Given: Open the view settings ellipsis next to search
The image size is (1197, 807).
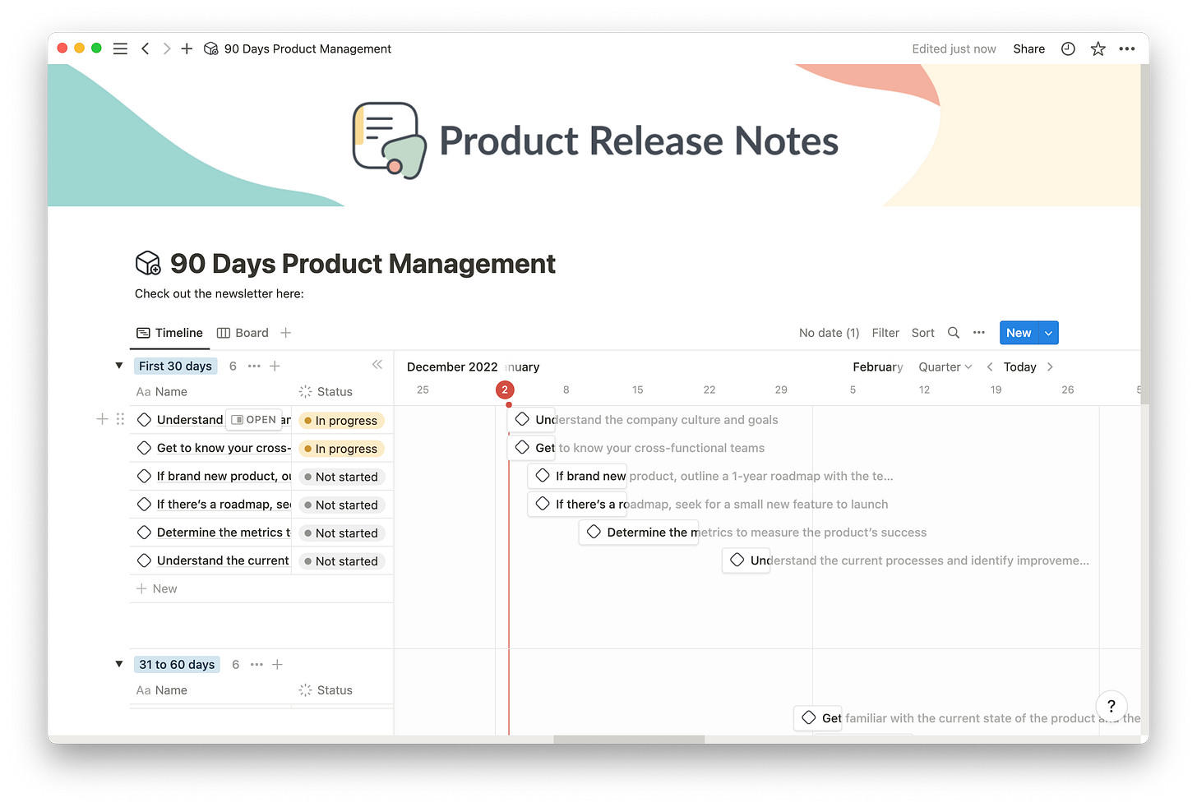Looking at the screenshot, I should pyautogui.click(x=978, y=333).
